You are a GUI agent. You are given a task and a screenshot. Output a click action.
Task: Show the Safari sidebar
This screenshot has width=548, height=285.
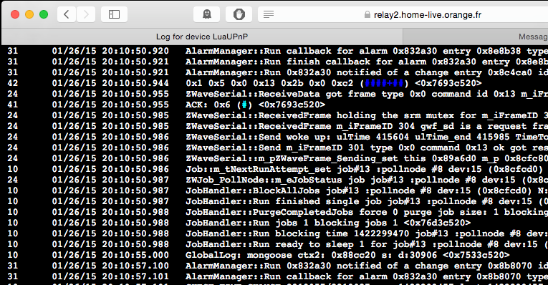[x=115, y=14]
